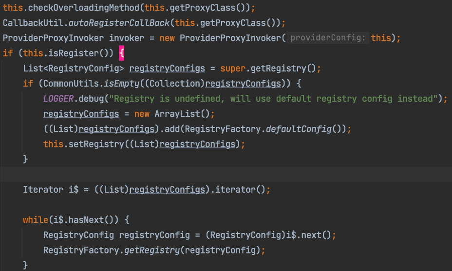
Task: Click CommonUtils class reference
Action: coord(71,84)
